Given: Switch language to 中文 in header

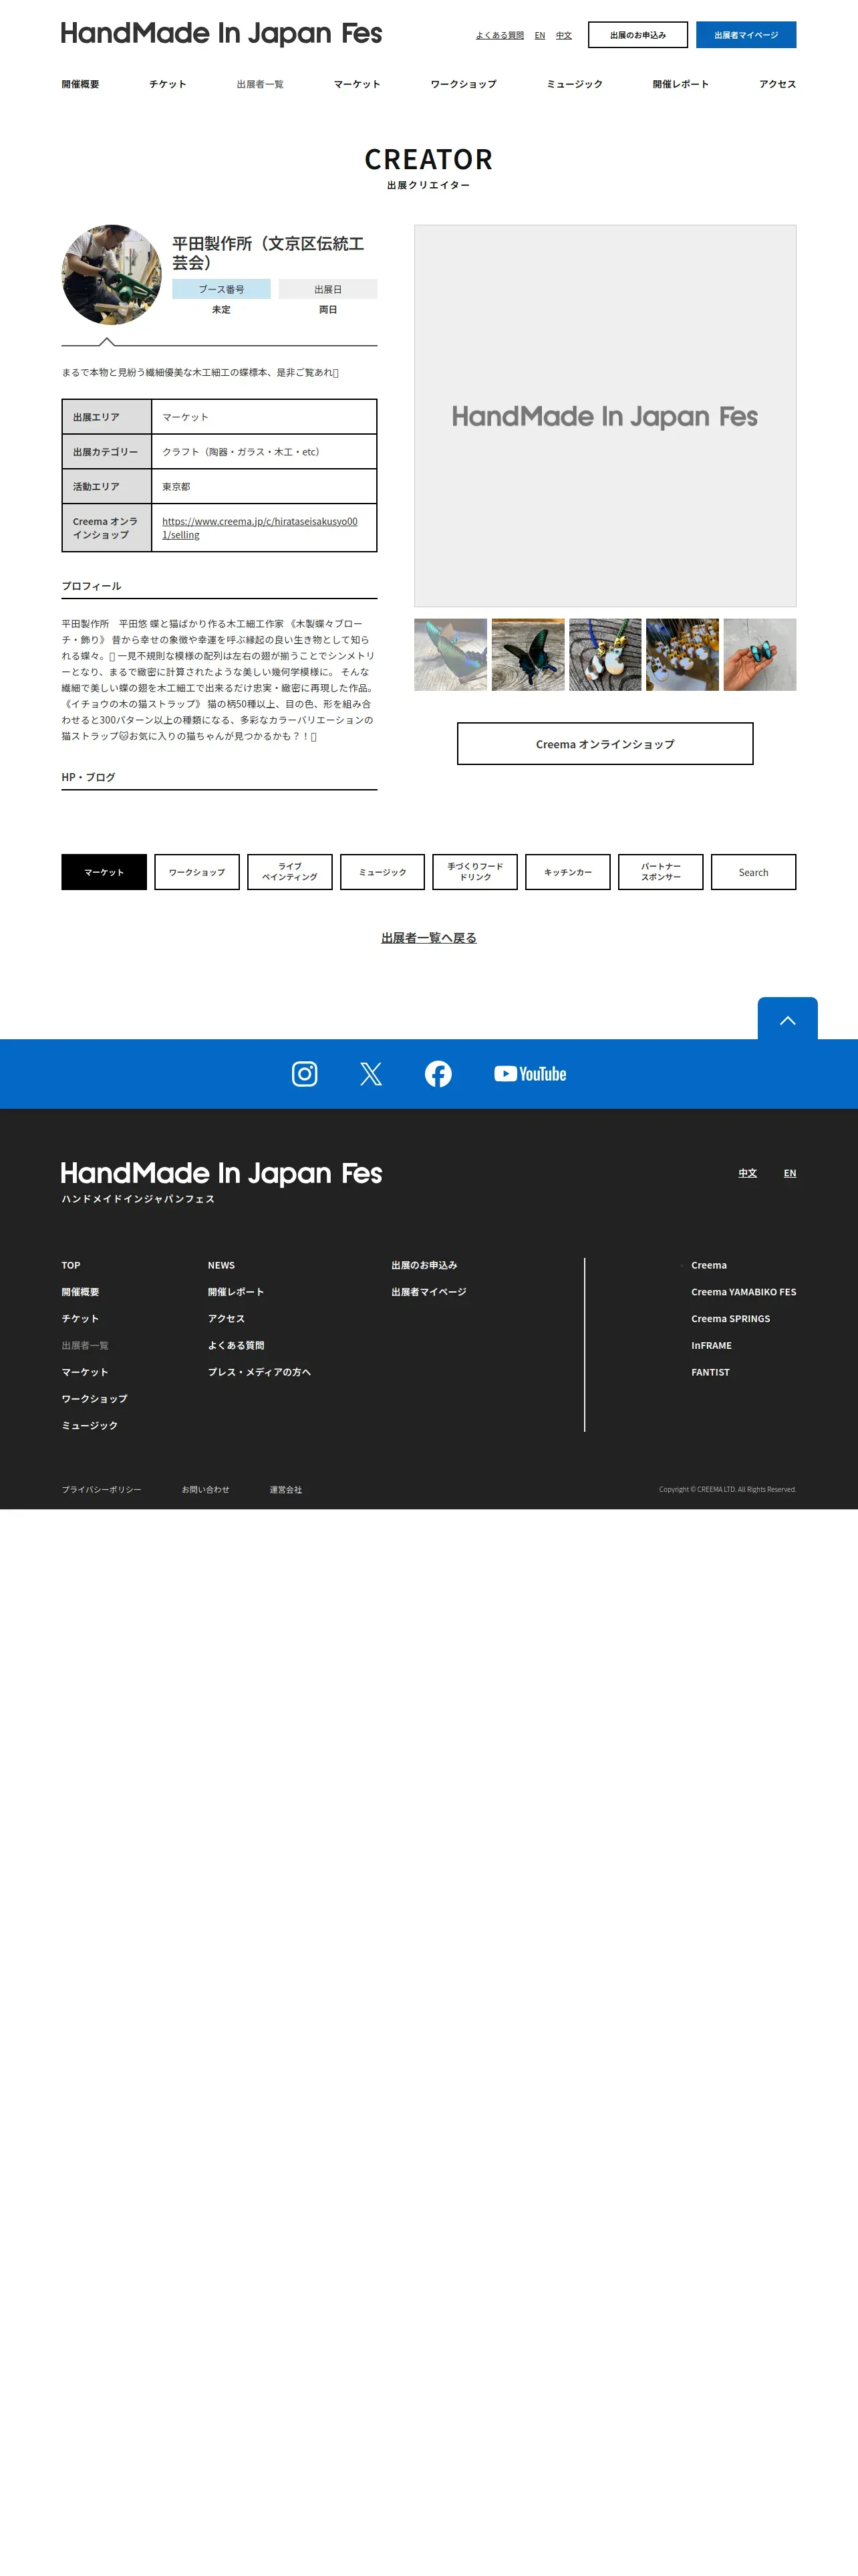Looking at the screenshot, I should pos(563,35).
